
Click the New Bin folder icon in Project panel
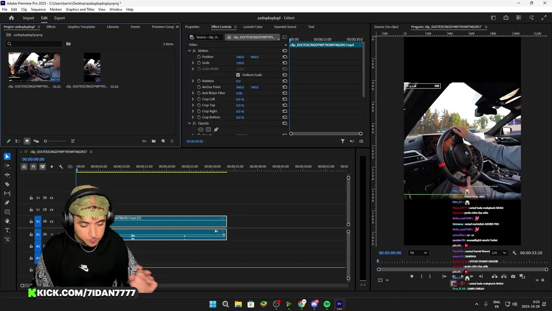pyautogui.click(x=154, y=141)
